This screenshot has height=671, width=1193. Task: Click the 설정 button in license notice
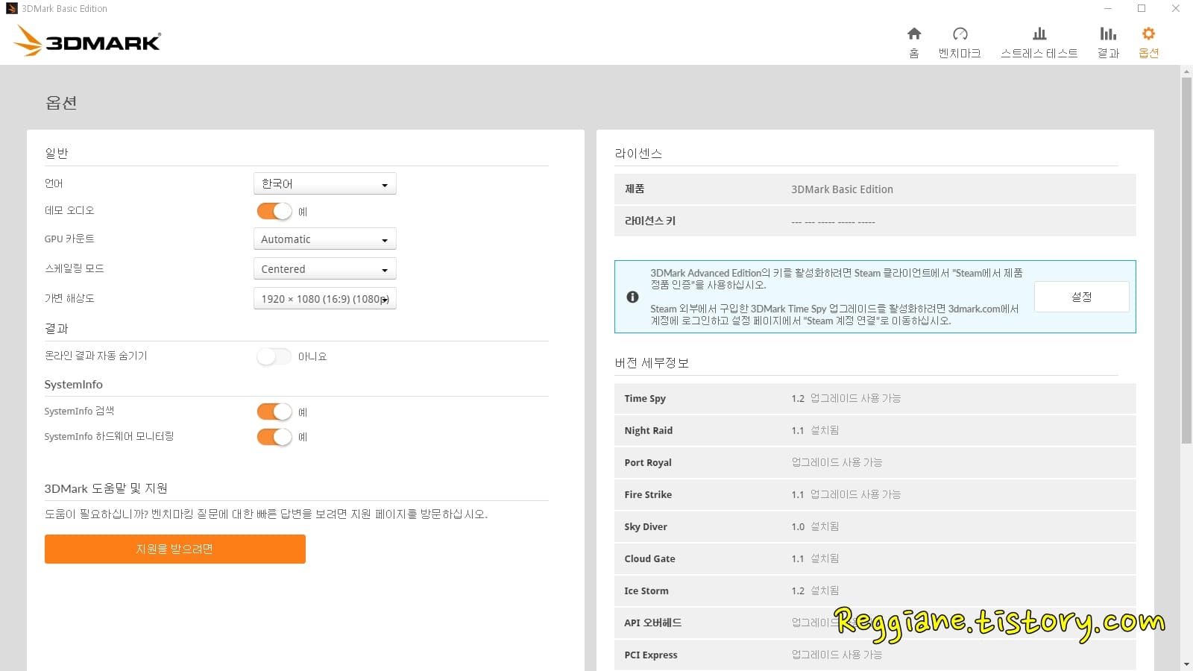[x=1082, y=297]
